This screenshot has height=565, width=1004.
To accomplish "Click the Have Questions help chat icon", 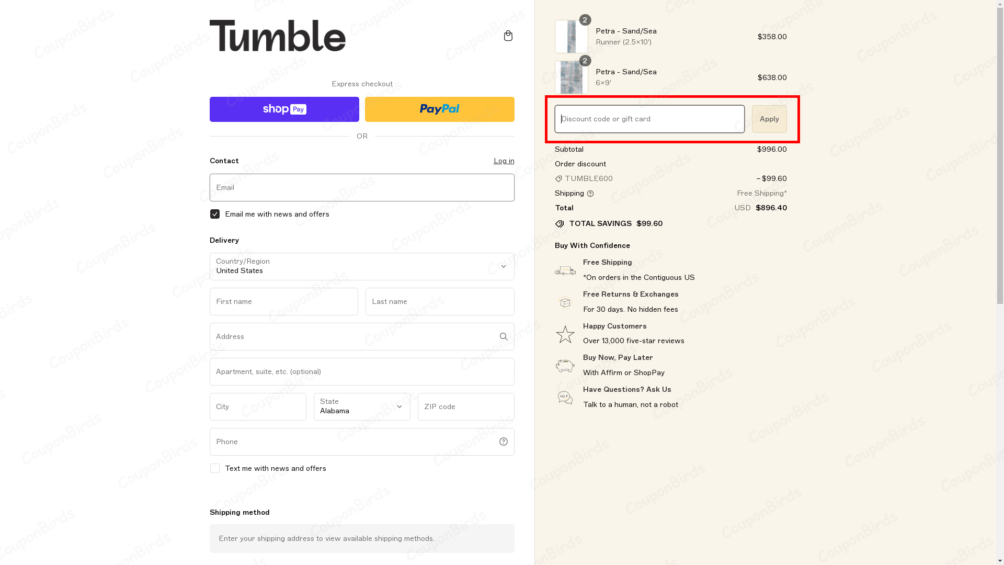I will tap(565, 398).
